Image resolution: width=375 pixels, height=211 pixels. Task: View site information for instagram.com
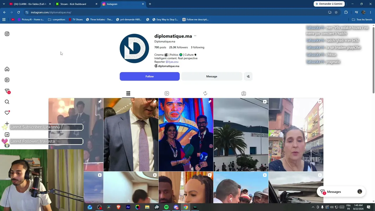tap(27, 12)
